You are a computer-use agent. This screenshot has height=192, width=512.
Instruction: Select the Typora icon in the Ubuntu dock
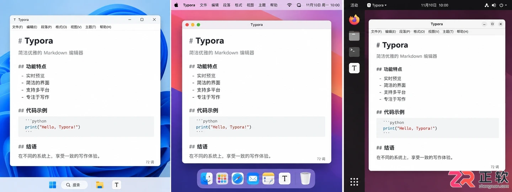pyautogui.click(x=354, y=68)
